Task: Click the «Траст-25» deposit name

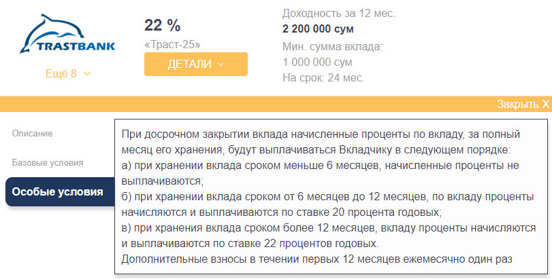Action: (x=172, y=45)
